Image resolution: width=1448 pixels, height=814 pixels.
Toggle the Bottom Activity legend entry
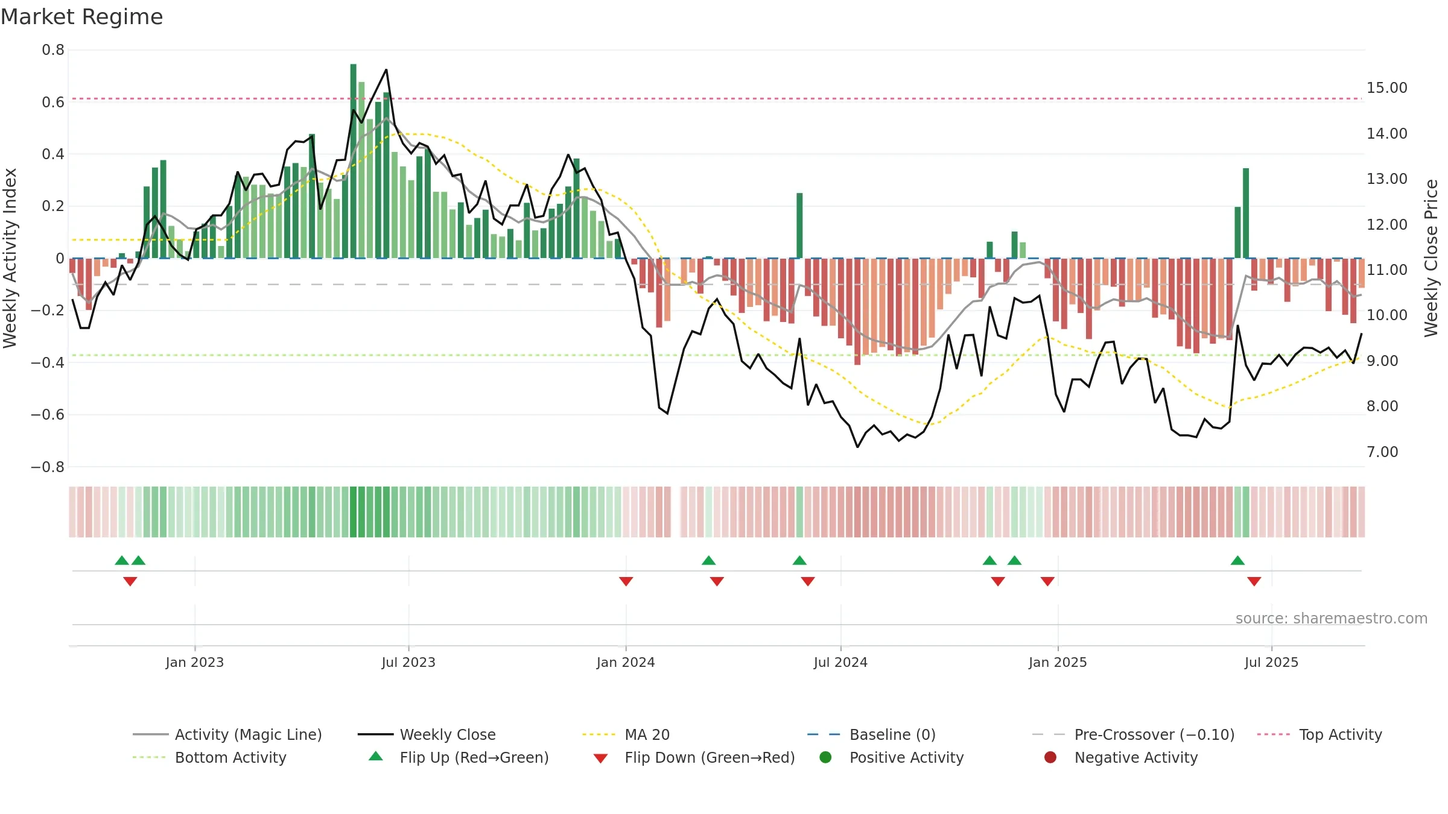click(x=209, y=757)
